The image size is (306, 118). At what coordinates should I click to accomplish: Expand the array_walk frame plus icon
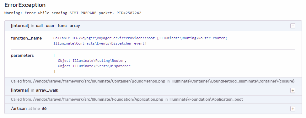(293, 90)
